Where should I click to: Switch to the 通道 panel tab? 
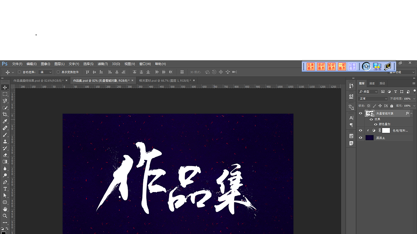[x=372, y=83]
